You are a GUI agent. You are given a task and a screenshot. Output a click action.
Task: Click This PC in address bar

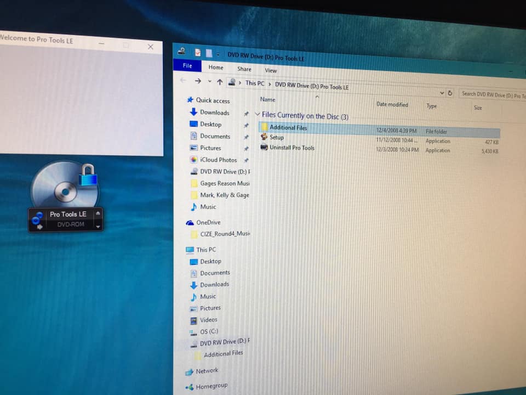coord(255,83)
